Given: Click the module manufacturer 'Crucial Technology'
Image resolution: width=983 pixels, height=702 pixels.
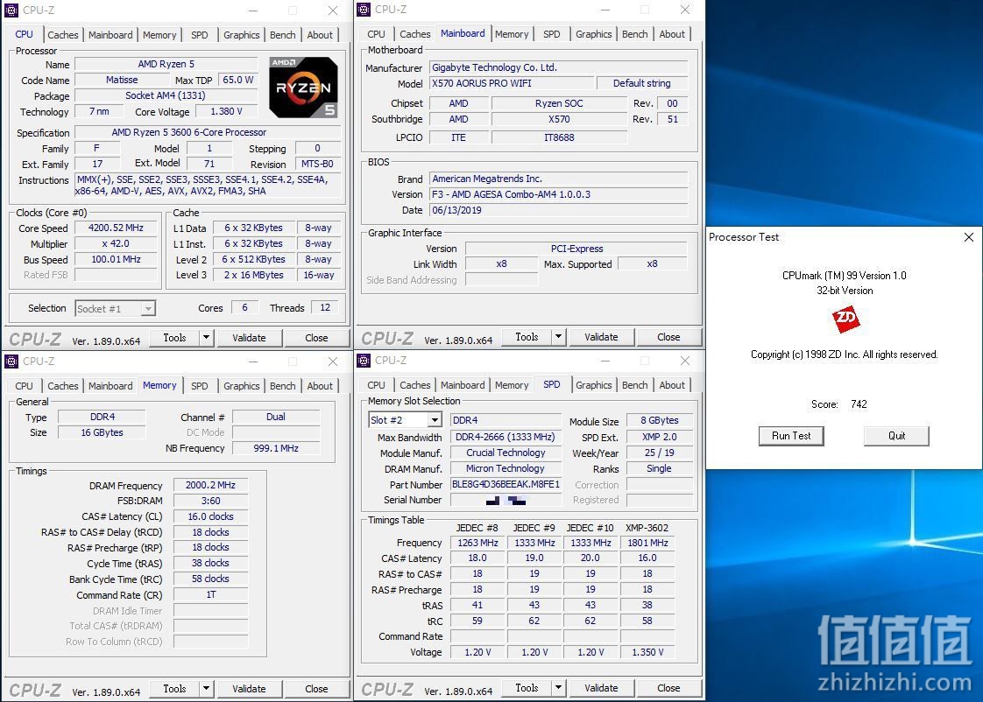Looking at the screenshot, I should click(x=506, y=453).
